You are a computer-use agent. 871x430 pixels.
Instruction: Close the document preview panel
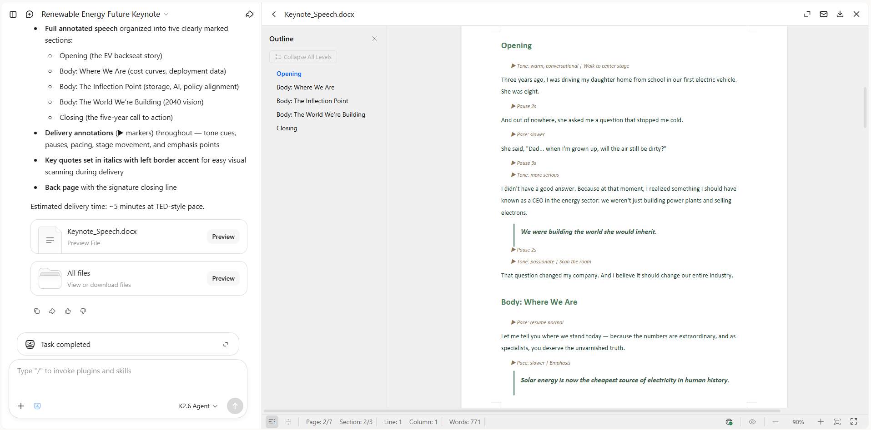856,15
